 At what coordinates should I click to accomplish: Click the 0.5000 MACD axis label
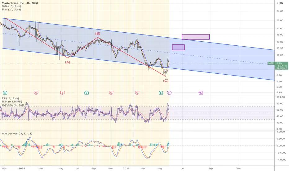click(x=281, y=139)
